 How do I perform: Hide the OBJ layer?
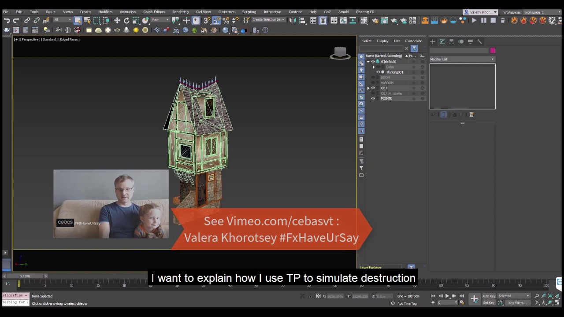pos(373,88)
